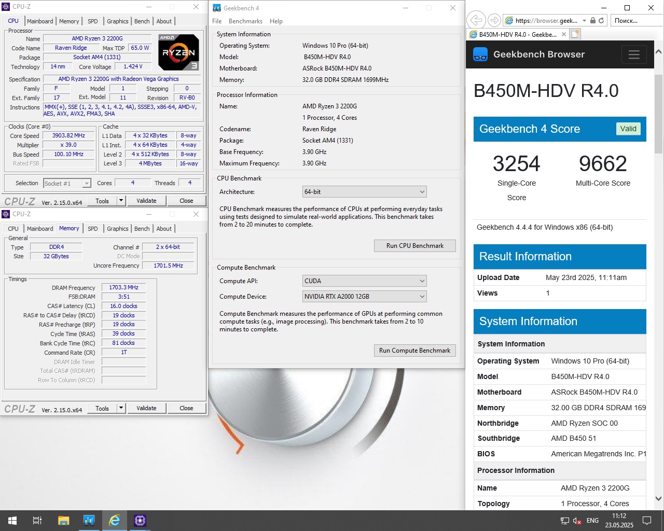Click Validate in lower CPU-Z window
The height and width of the screenshot is (531, 664).
coord(146,408)
